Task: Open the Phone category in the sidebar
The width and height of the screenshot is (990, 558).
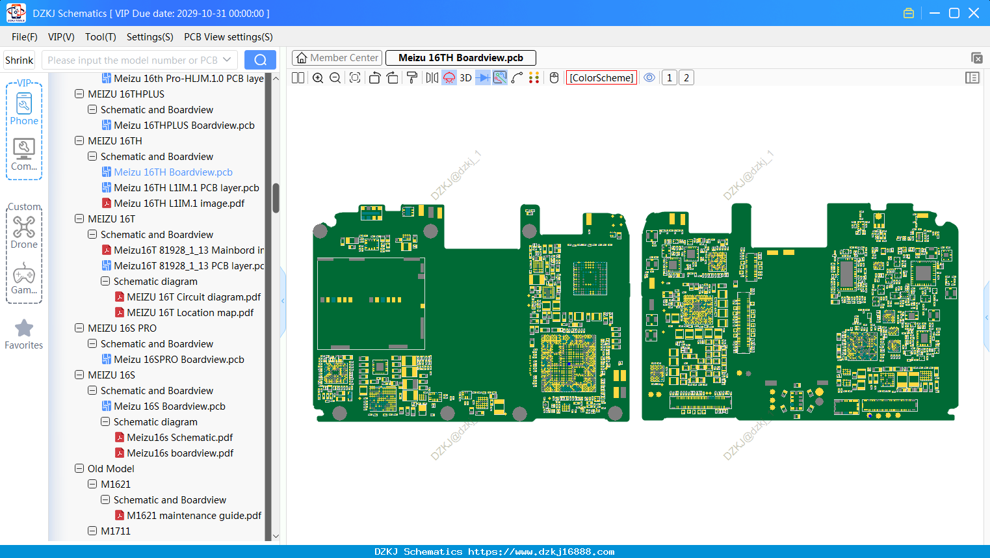Action: pyautogui.click(x=24, y=109)
